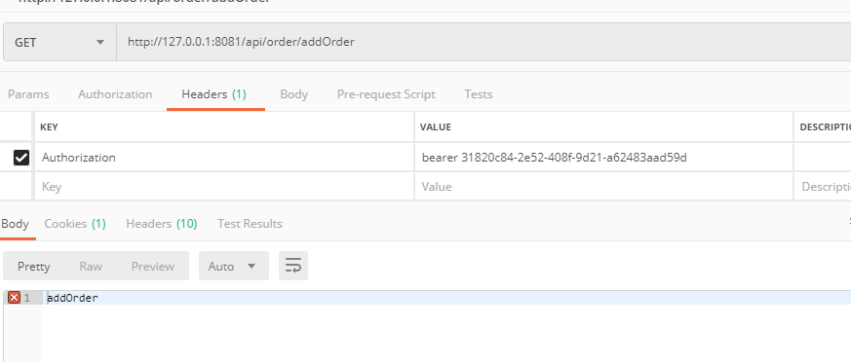Open the Tests tab
Image resolution: width=851 pixels, height=362 pixels.
tap(479, 94)
